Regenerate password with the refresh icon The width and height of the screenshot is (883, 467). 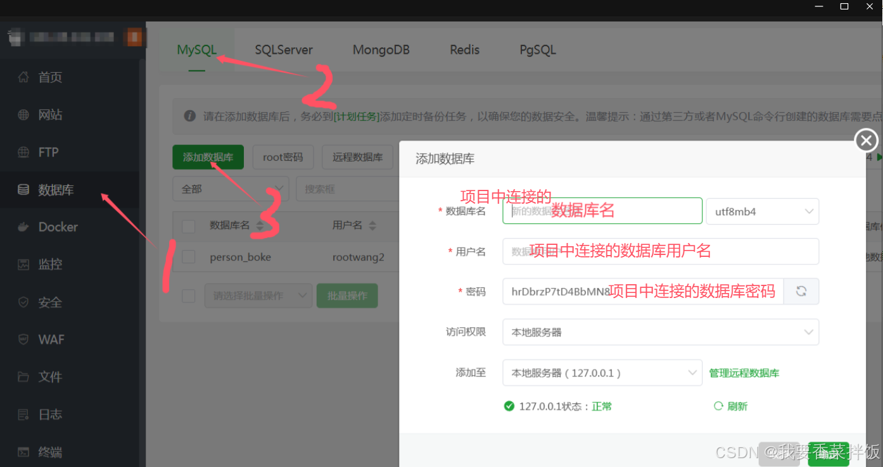coord(801,291)
